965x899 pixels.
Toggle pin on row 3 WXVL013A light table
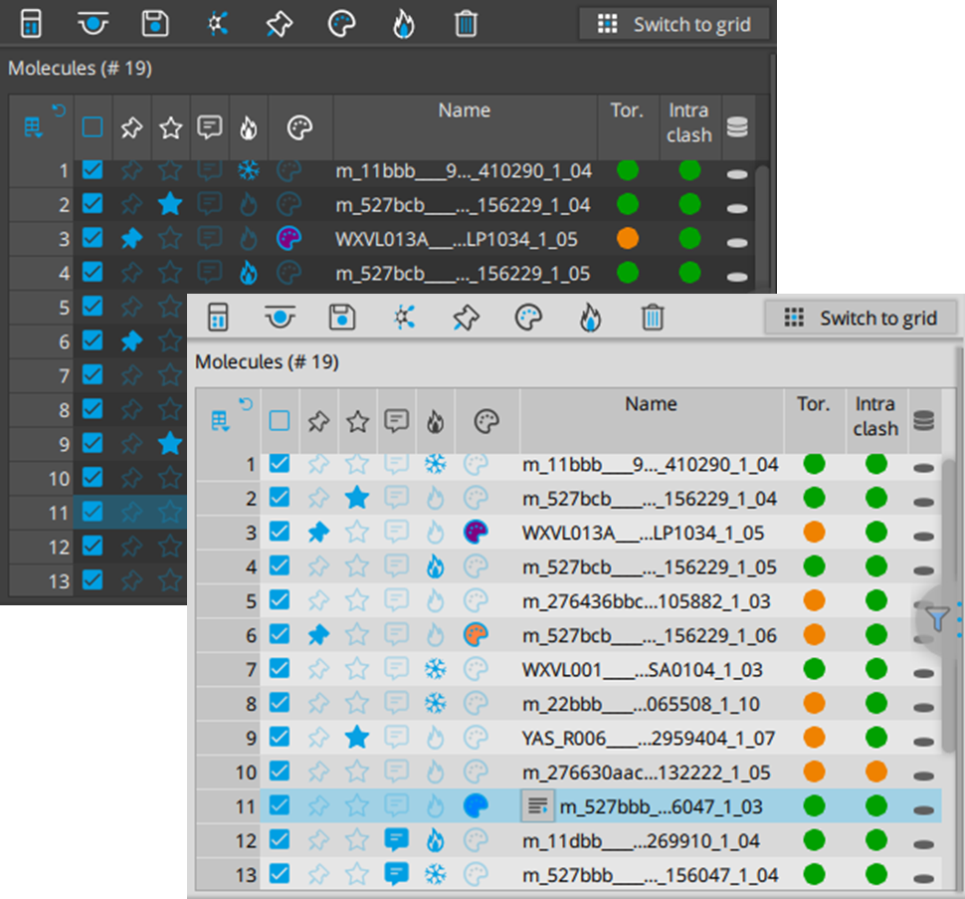tap(318, 532)
